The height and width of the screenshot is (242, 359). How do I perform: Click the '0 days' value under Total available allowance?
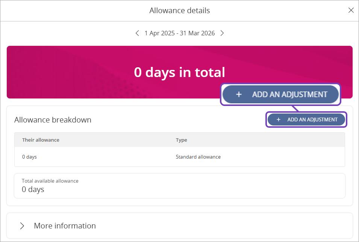point(33,189)
